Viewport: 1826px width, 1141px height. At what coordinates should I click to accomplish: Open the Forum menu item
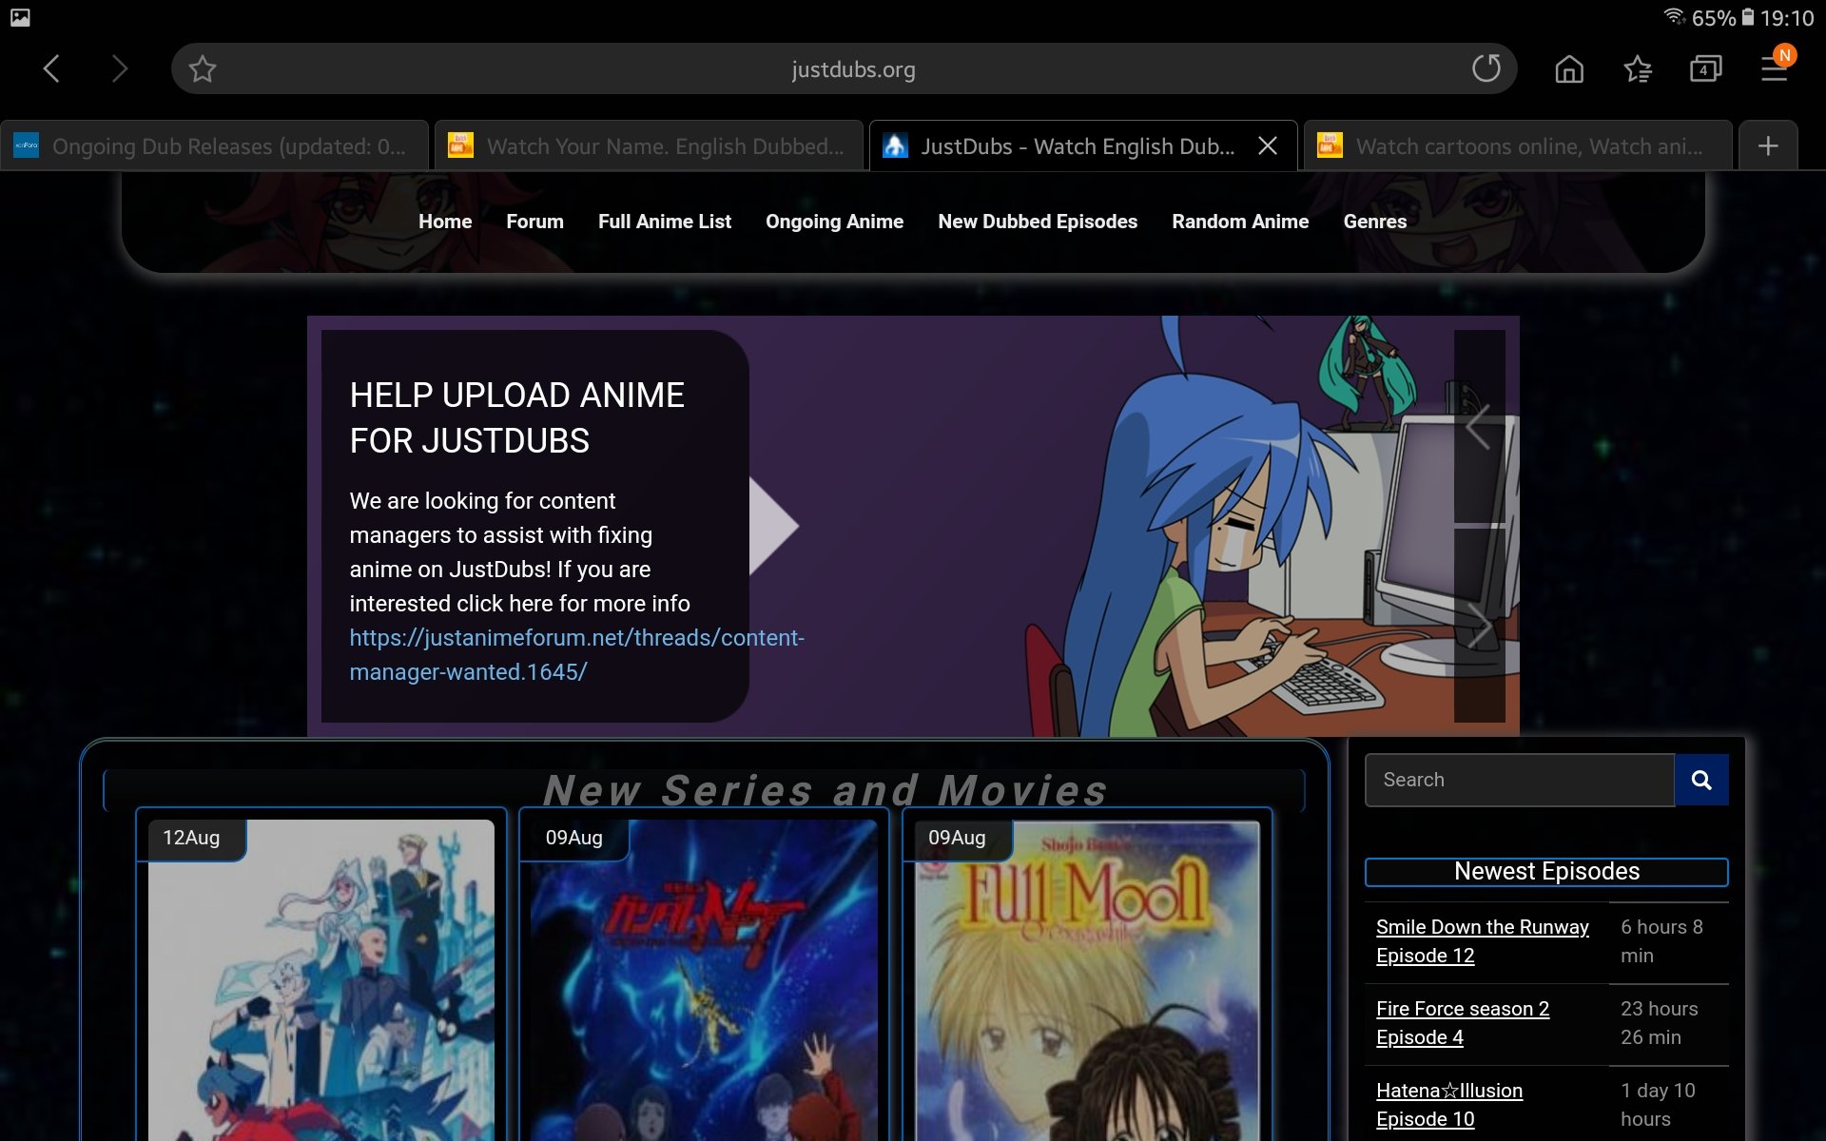[x=534, y=222]
